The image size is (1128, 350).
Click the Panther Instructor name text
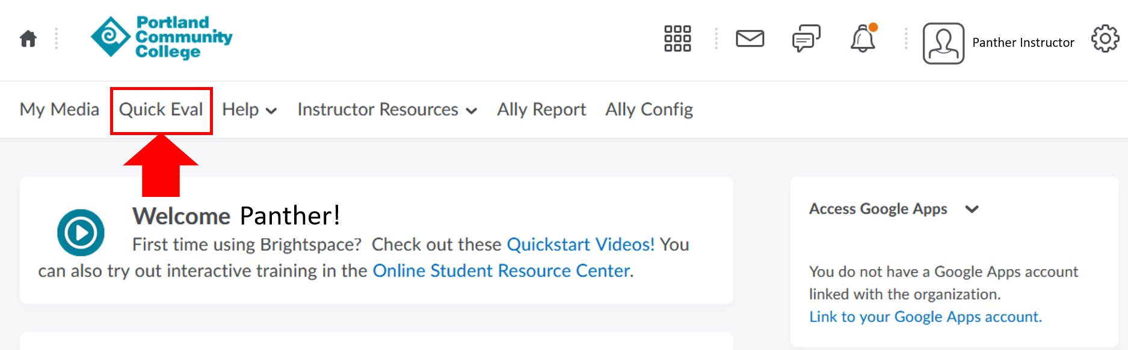coord(1023,43)
